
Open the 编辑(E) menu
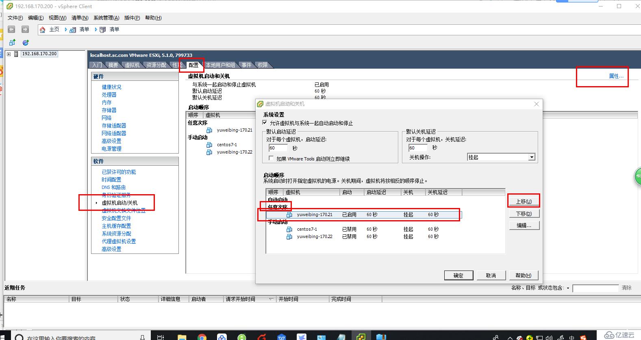pos(36,18)
